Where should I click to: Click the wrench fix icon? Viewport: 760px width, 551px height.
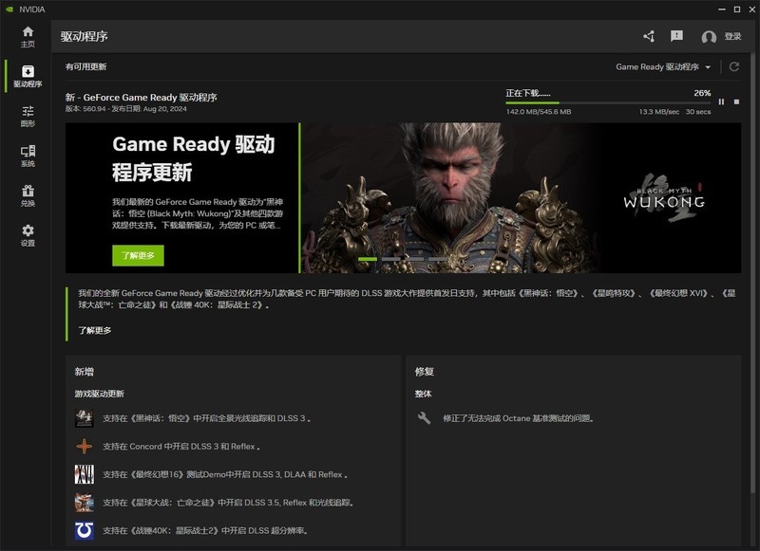pos(424,417)
